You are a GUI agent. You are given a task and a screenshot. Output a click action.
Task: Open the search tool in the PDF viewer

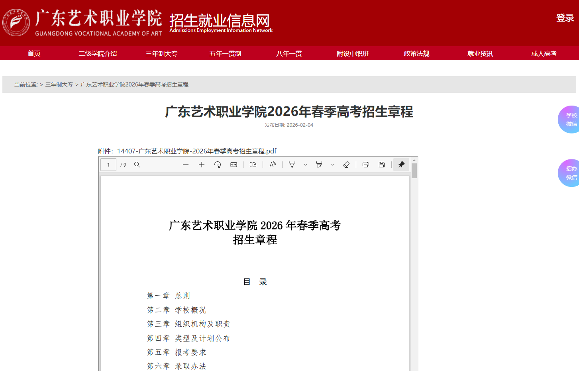pyautogui.click(x=137, y=164)
